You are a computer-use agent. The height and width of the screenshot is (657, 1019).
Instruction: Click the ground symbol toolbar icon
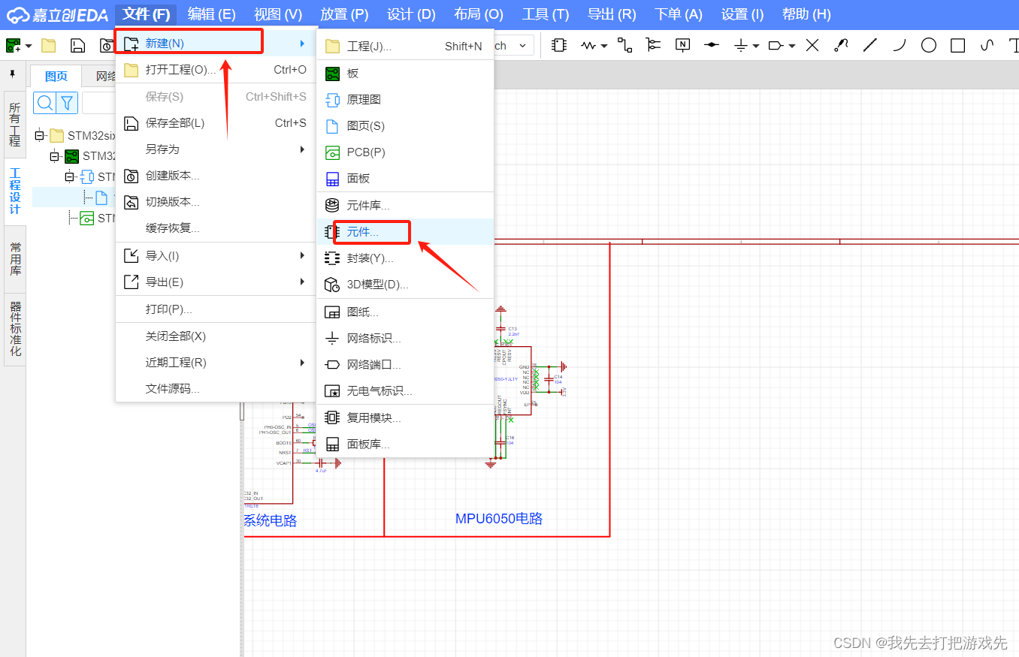(x=741, y=46)
